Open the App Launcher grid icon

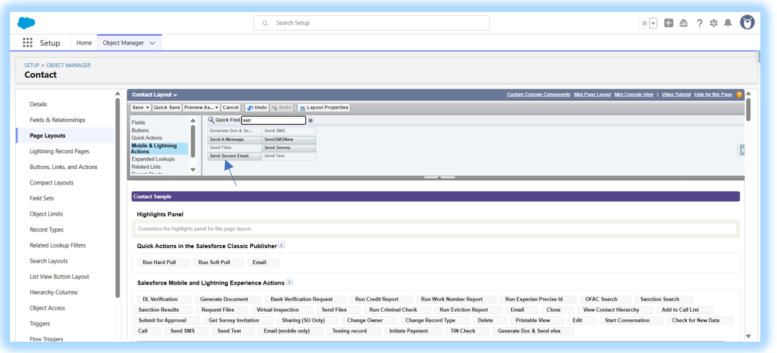point(28,43)
